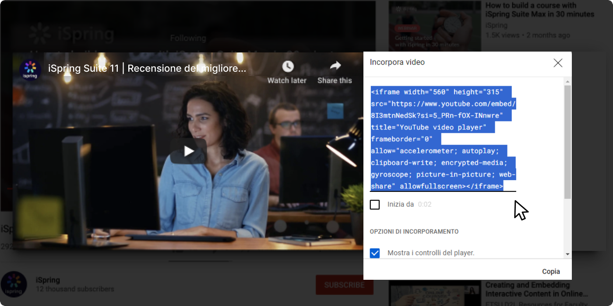Play the iSpring Suite 11 video
Screen dimensions: 613x306
pyautogui.click(x=189, y=151)
